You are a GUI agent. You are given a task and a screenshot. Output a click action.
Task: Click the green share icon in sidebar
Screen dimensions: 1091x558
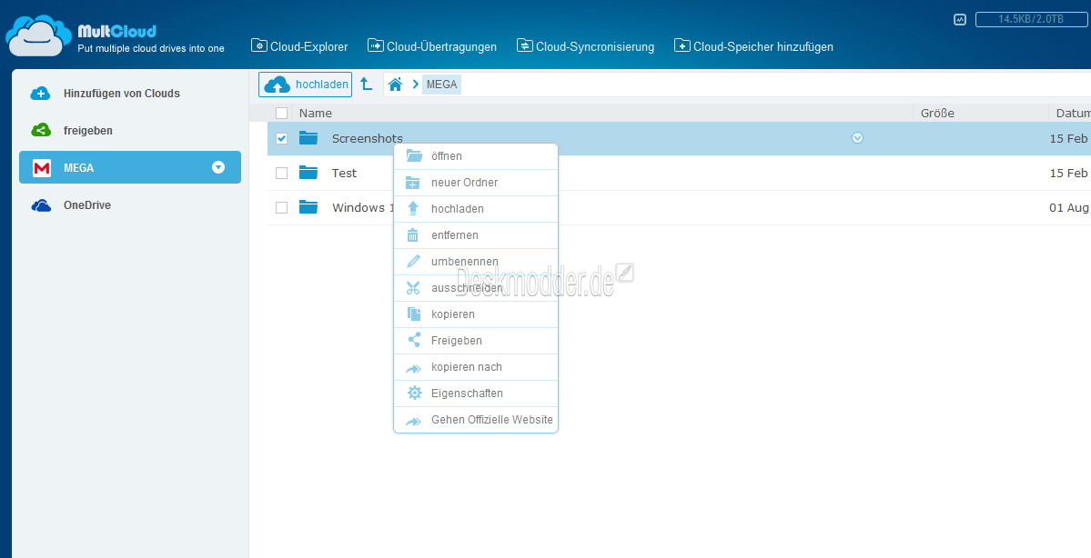click(41, 130)
